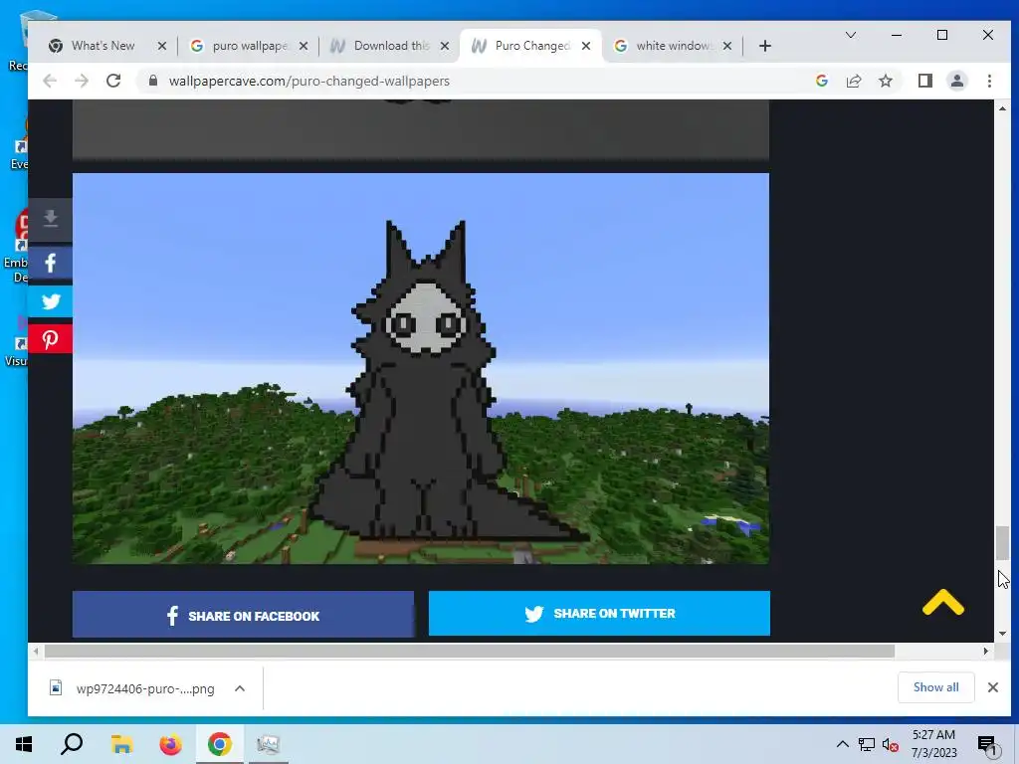Click the horizontal scrollbar thumb
The width and height of the screenshot is (1019, 764).
point(470,651)
